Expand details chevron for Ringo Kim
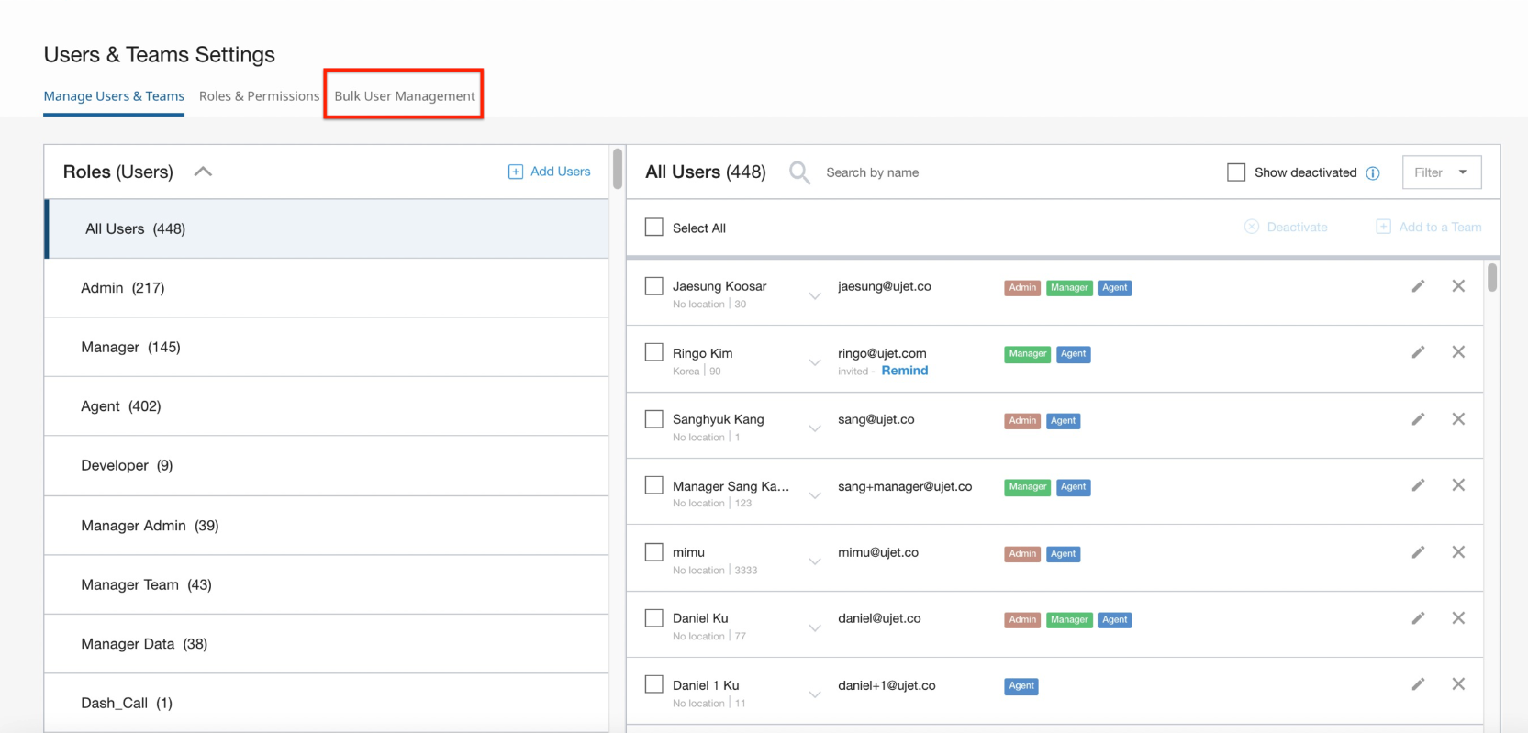1528x733 pixels. click(814, 362)
